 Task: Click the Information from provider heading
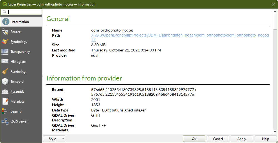tap(84, 78)
